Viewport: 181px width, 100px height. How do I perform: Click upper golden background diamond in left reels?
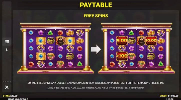pyautogui.click(x=41, y=41)
